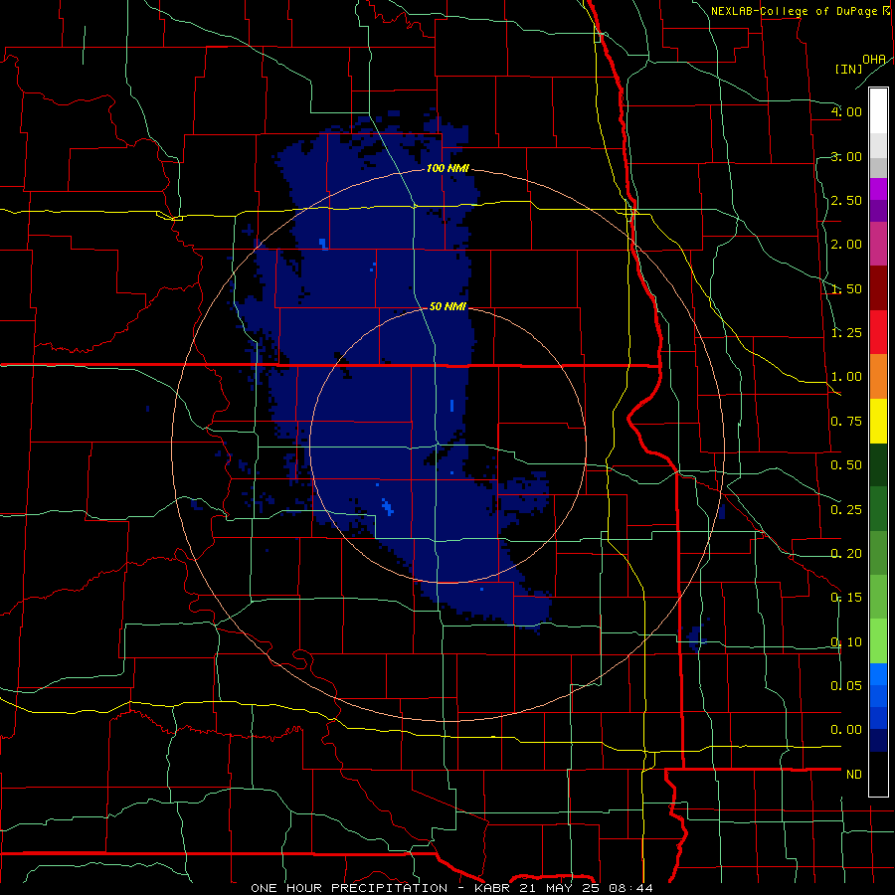Screen dimensions: 895x895
Task: Click the 2.00 legend value
Action: click(846, 245)
